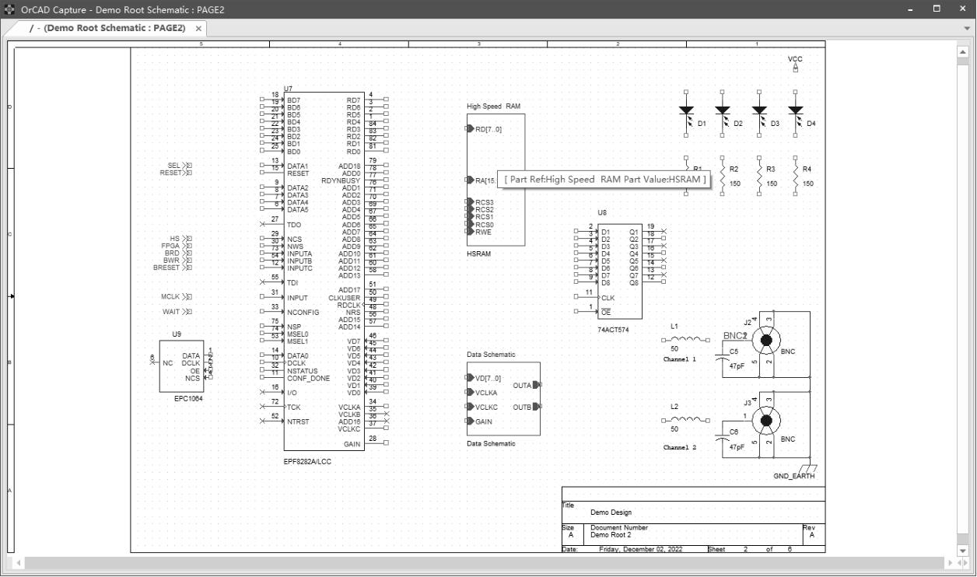Click the horizontal scrollbar left arrow
977x577 pixels.
[17, 562]
